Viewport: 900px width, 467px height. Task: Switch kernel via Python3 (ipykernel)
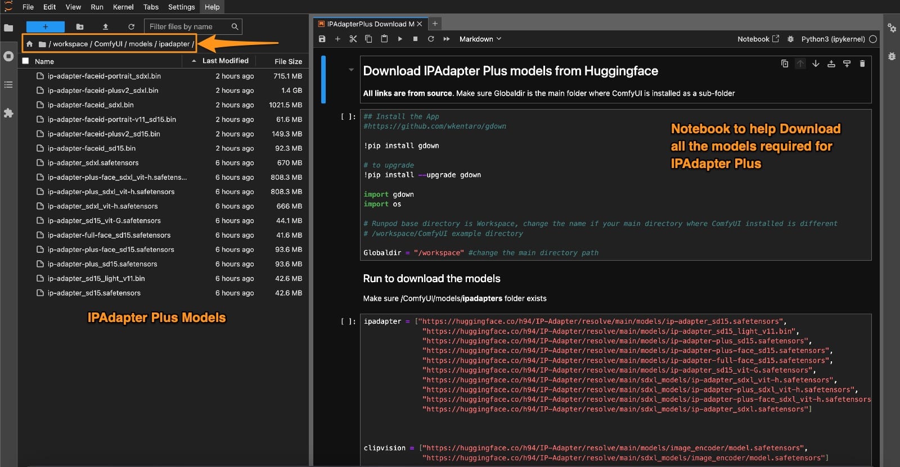(x=833, y=39)
